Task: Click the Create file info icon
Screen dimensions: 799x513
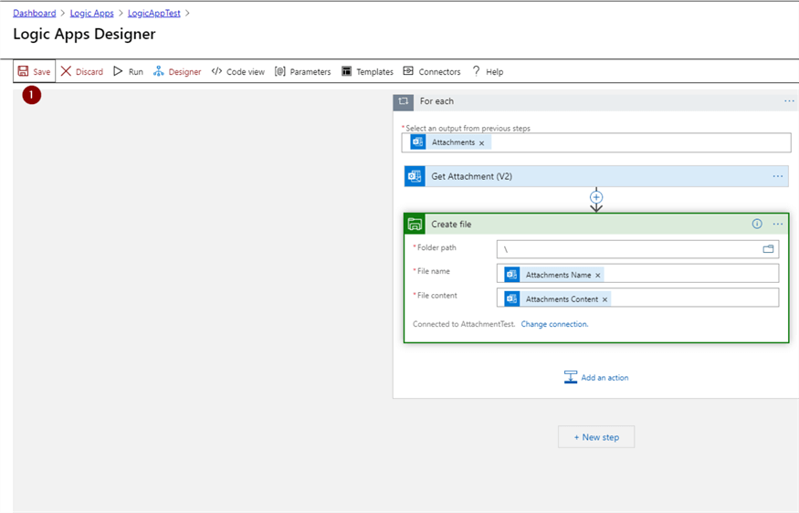Action: click(x=757, y=225)
